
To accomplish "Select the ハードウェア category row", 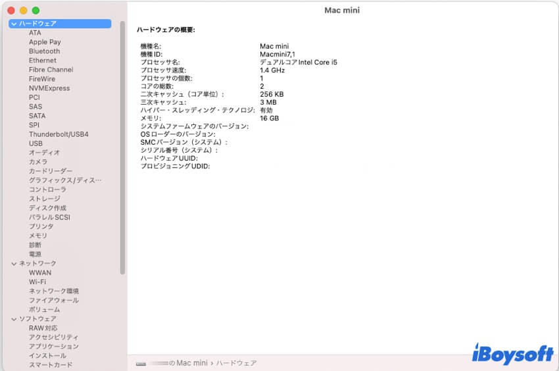I will tap(60, 24).
